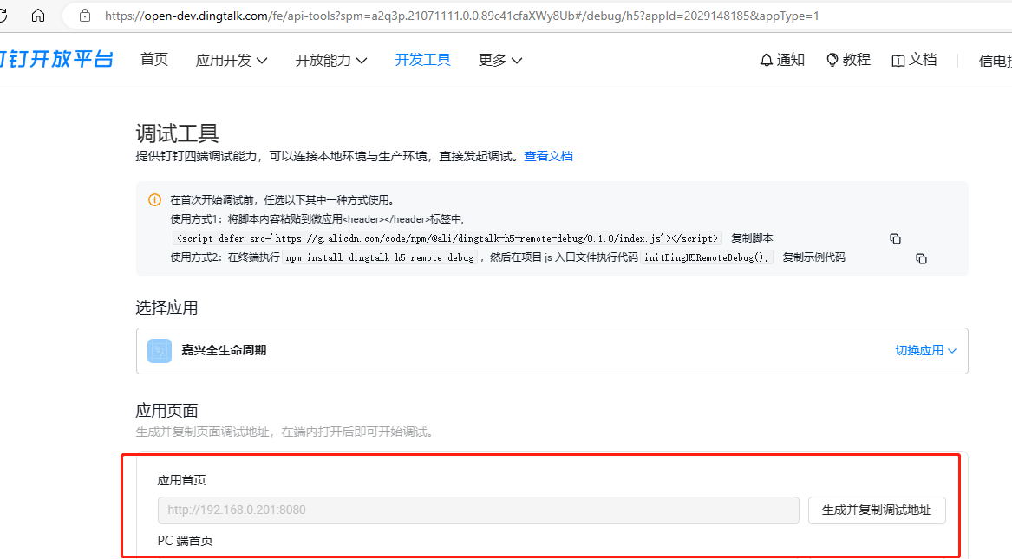The width and height of the screenshot is (1012, 559).
Task: Go to the browser home page icon
Action: [x=38, y=16]
